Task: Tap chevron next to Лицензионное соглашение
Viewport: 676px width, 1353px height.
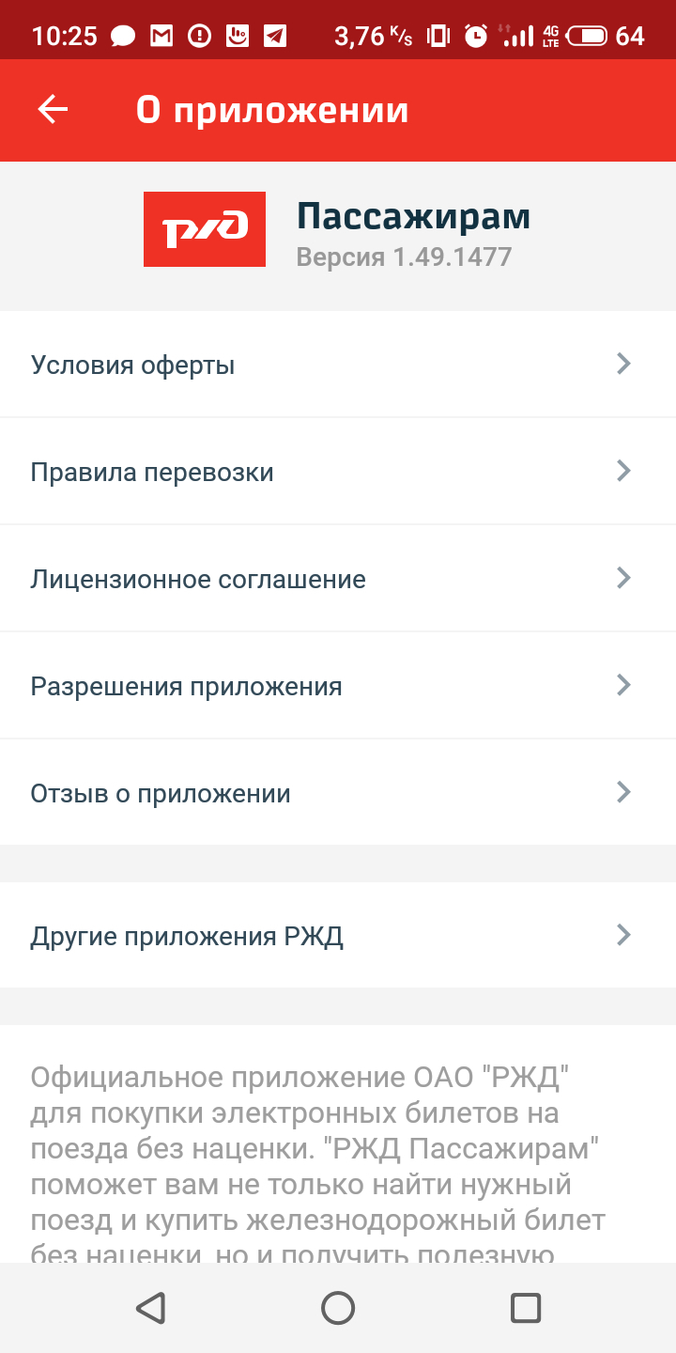Action: pos(622,578)
